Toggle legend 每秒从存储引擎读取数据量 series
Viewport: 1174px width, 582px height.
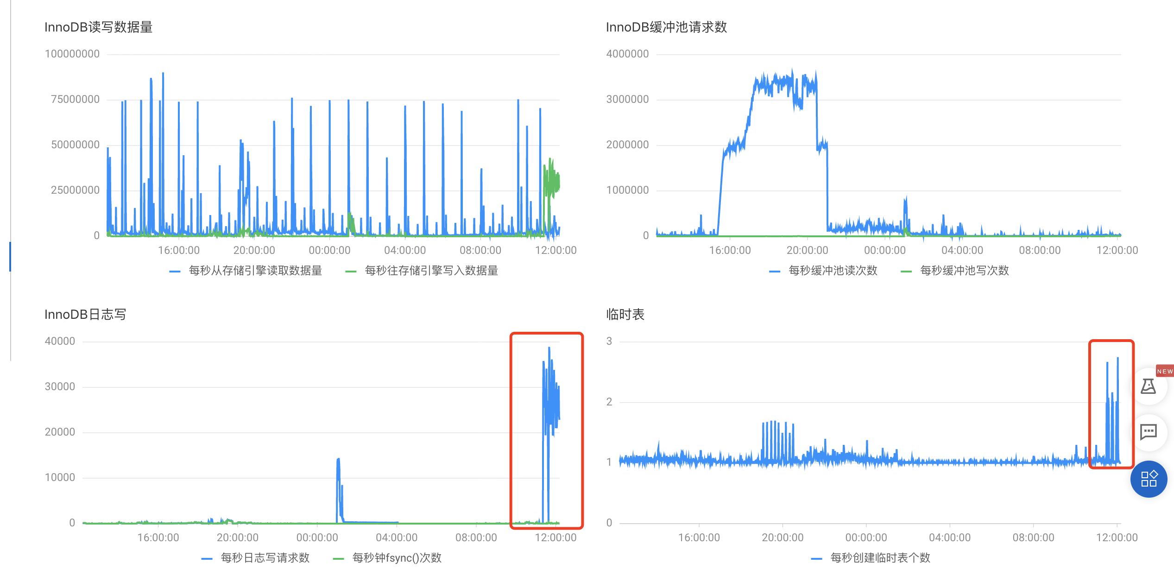coord(246,271)
